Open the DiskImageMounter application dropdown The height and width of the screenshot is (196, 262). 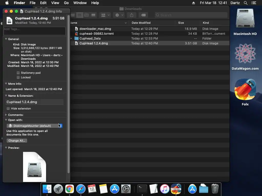[x=35, y=126]
